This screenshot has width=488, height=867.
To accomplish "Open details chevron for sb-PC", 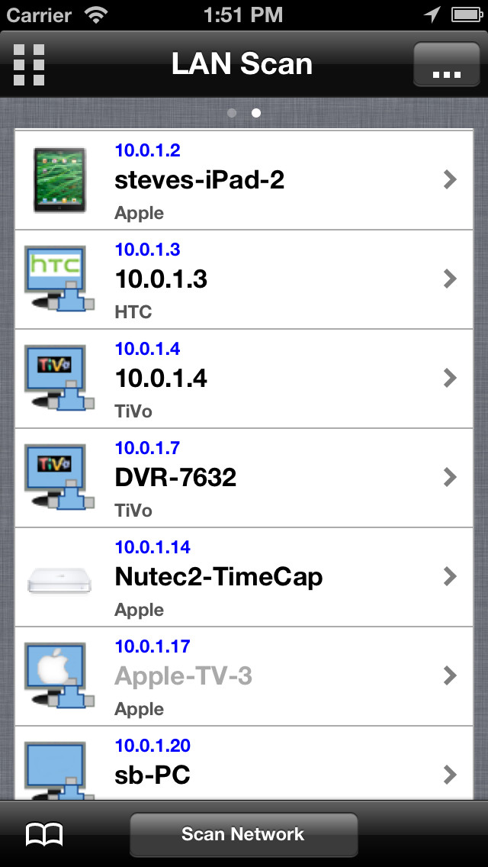I will [x=451, y=775].
